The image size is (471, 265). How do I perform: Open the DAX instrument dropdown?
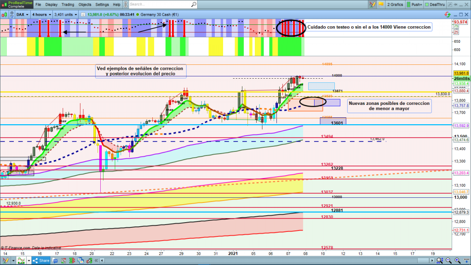point(22,14)
